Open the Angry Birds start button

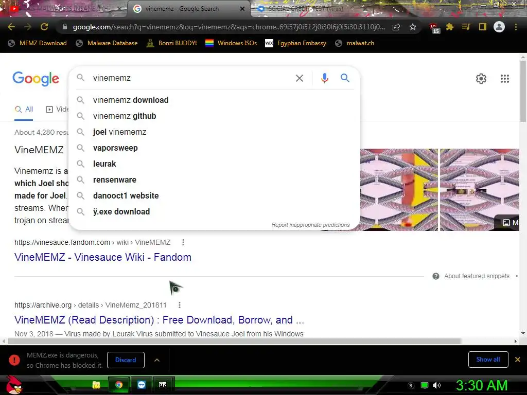pos(14,385)
